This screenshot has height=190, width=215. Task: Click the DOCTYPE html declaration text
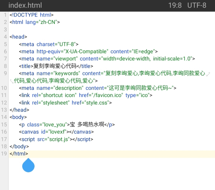pos(32,15)
